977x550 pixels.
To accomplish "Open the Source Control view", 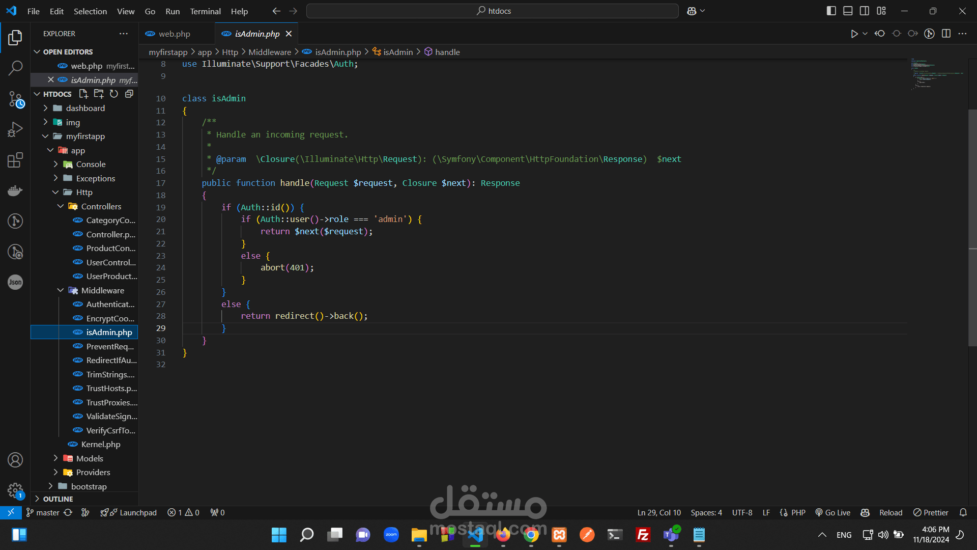I will [15, 99].
